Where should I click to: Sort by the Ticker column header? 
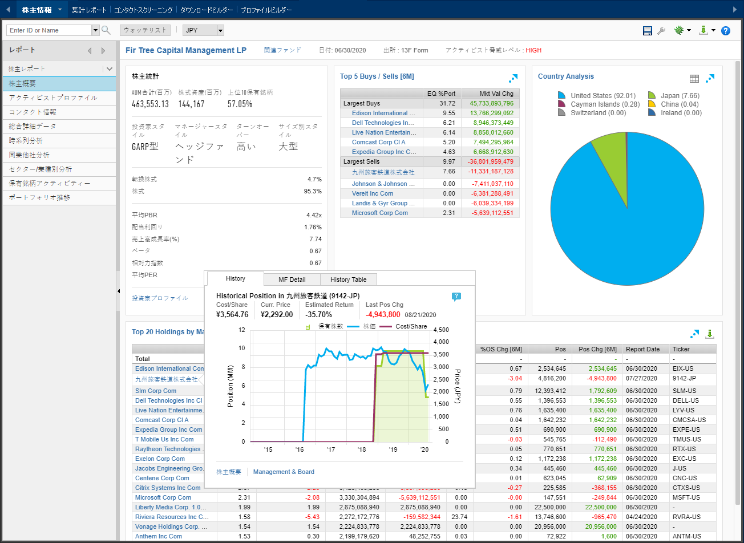click(693, 349)
